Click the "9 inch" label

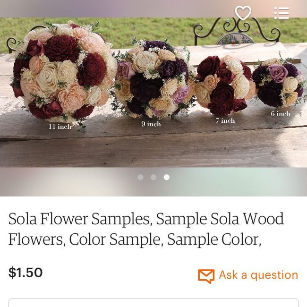(x=151, y=124)
